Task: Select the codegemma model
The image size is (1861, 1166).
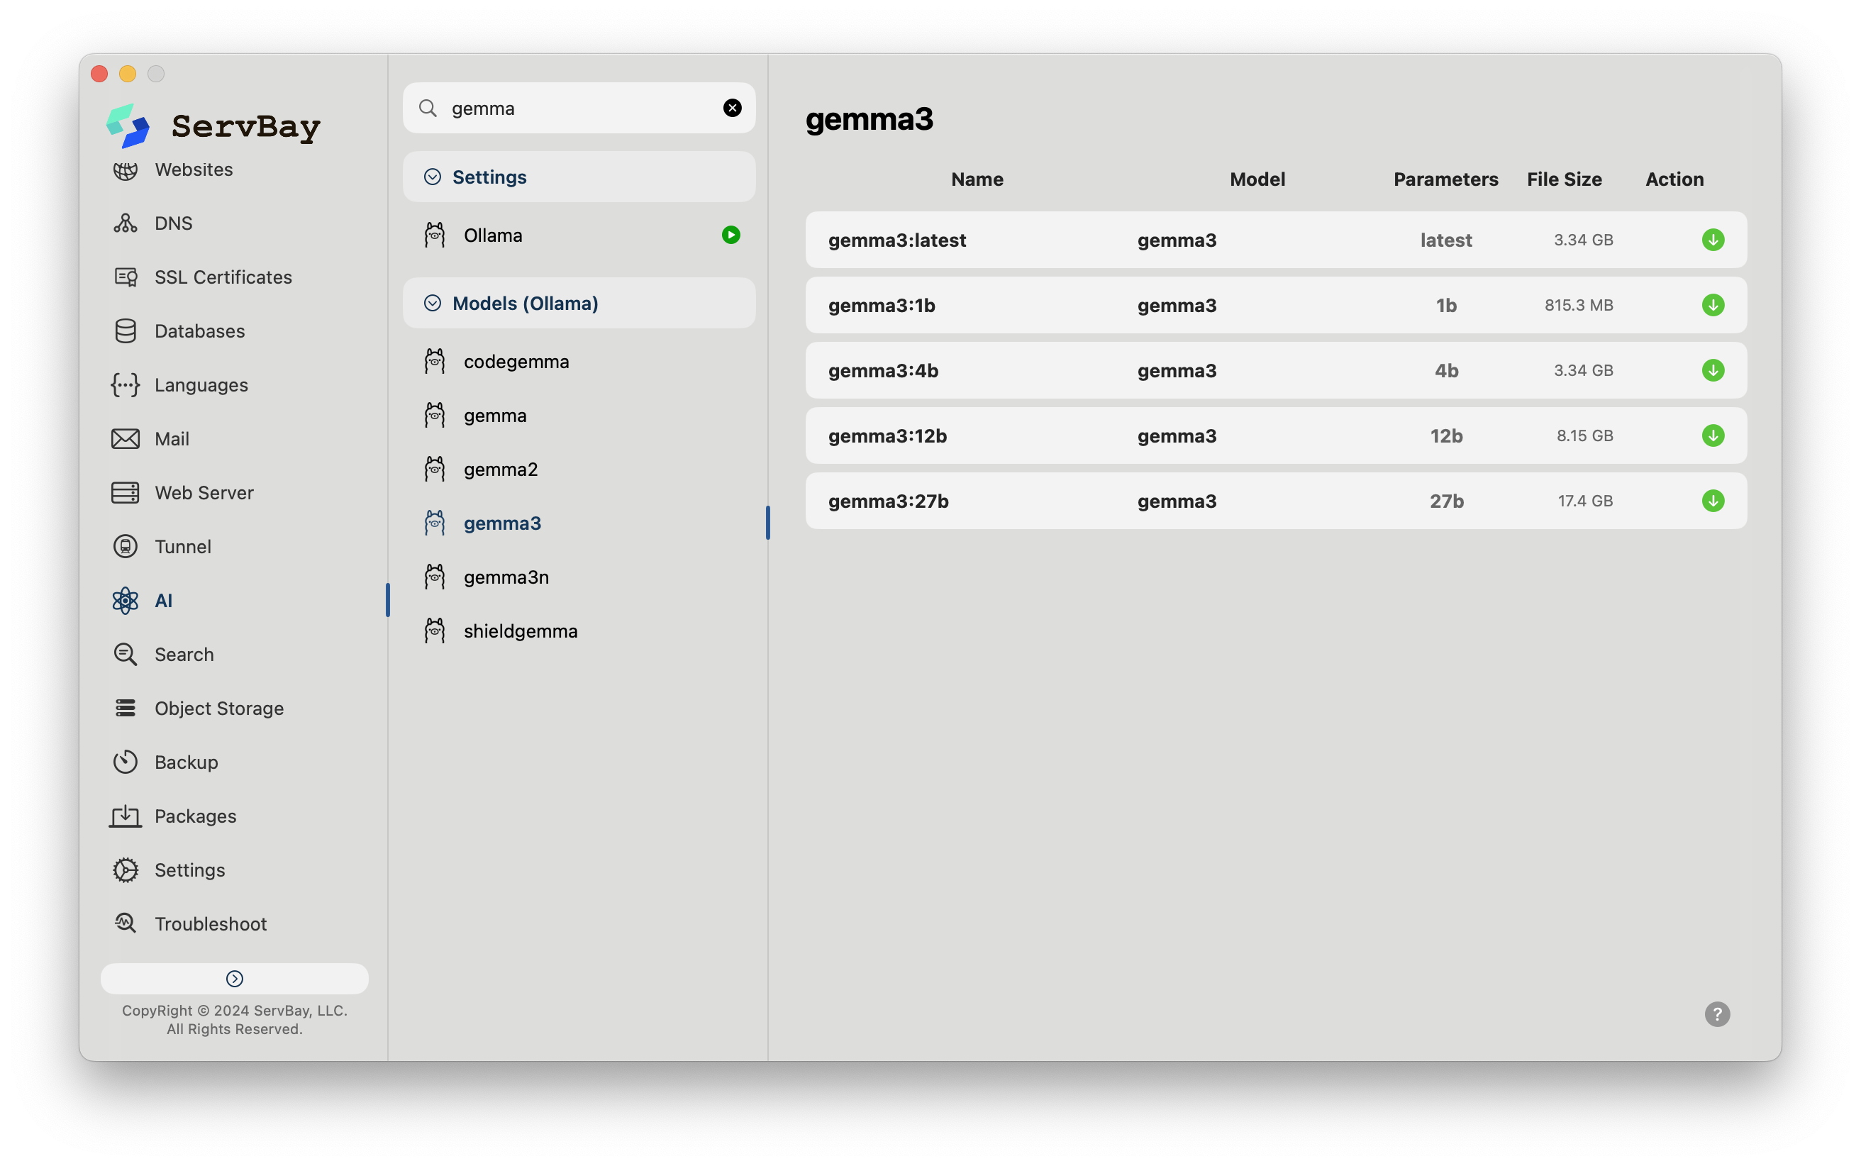Action: pyautogui.click(x=516, y=362)
